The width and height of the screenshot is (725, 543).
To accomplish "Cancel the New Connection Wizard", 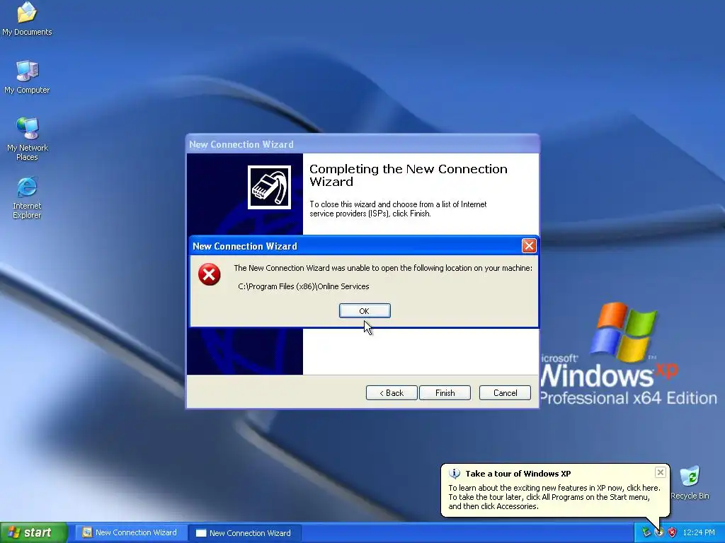I will [505, 393].
